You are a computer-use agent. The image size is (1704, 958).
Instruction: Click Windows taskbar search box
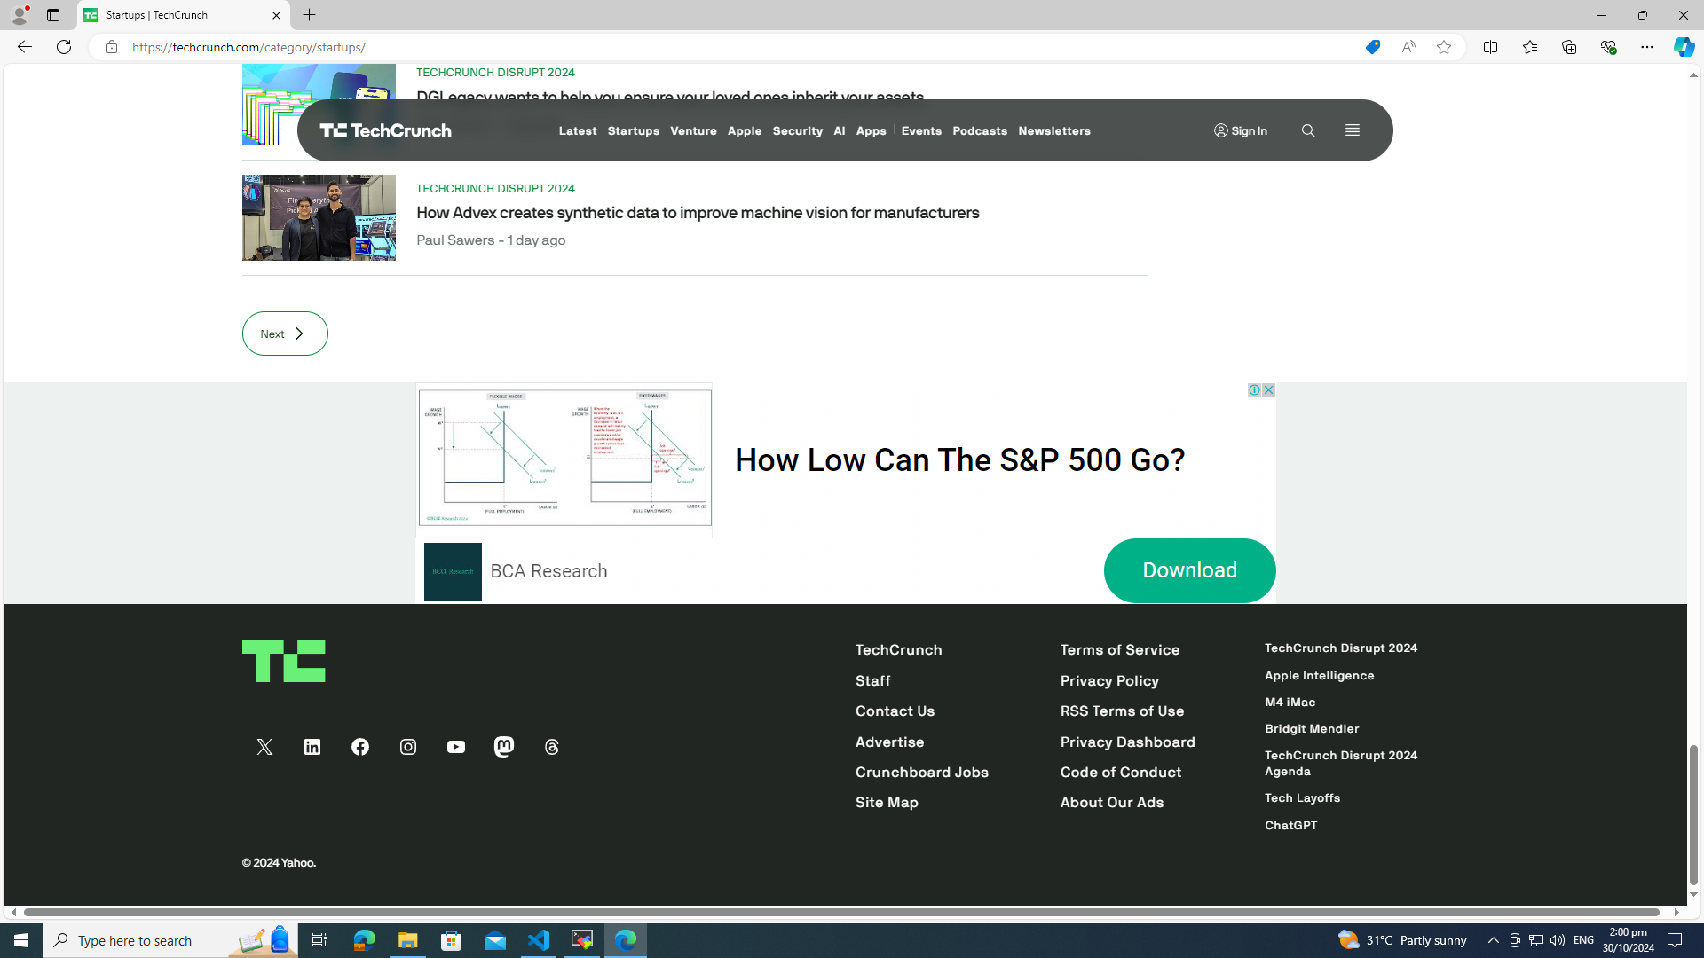169,940
